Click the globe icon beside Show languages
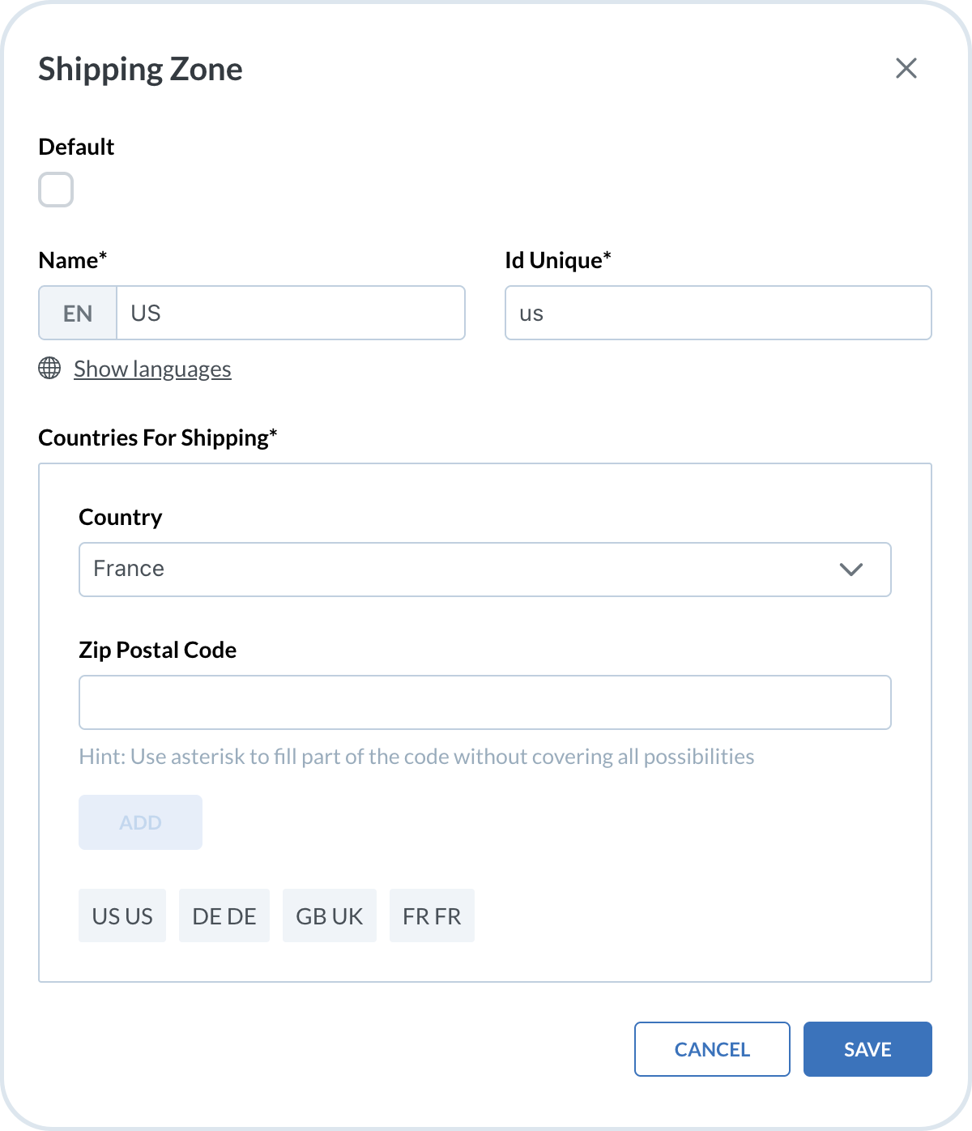The height and width of the screenshot is (1131, 972). 49,369
